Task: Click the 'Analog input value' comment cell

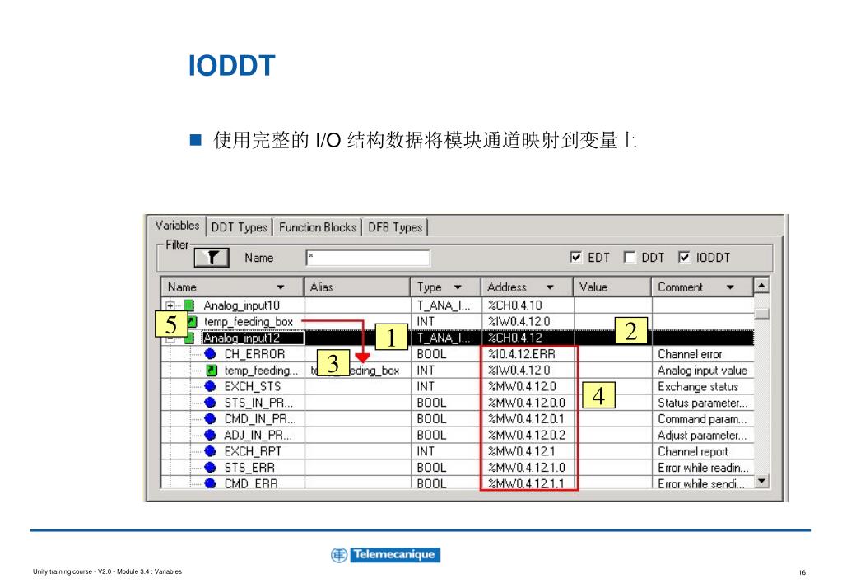Action: pos(703,371)
